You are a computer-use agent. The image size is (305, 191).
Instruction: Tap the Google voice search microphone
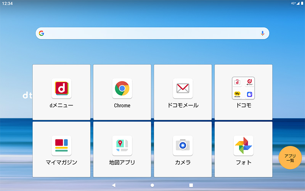[262, 33]
